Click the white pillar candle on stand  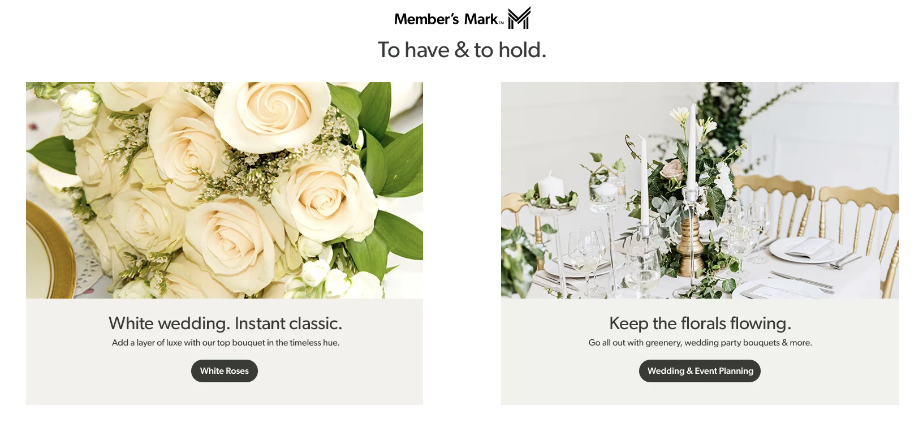[x=551, y=187]
